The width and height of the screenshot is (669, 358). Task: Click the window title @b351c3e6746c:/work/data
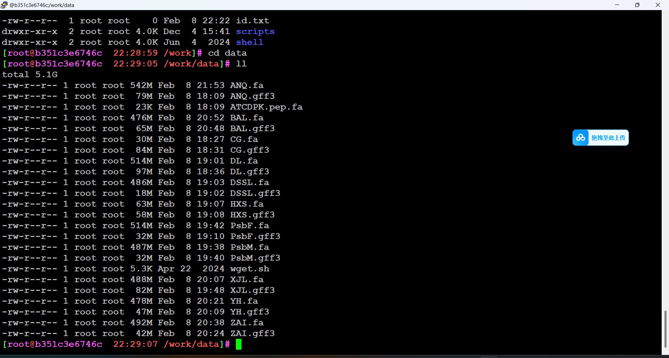pos(42,5)
